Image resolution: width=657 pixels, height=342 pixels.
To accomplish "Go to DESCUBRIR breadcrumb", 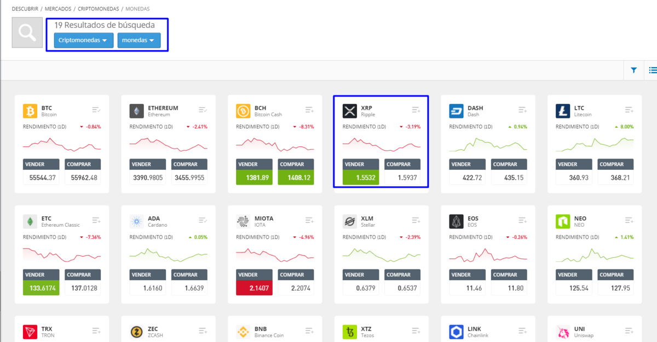I will click(25, 9).
